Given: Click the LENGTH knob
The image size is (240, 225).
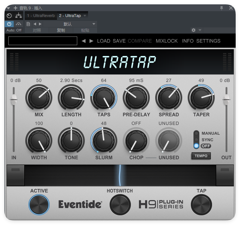Looking at the screenshot, I should 71,98.
